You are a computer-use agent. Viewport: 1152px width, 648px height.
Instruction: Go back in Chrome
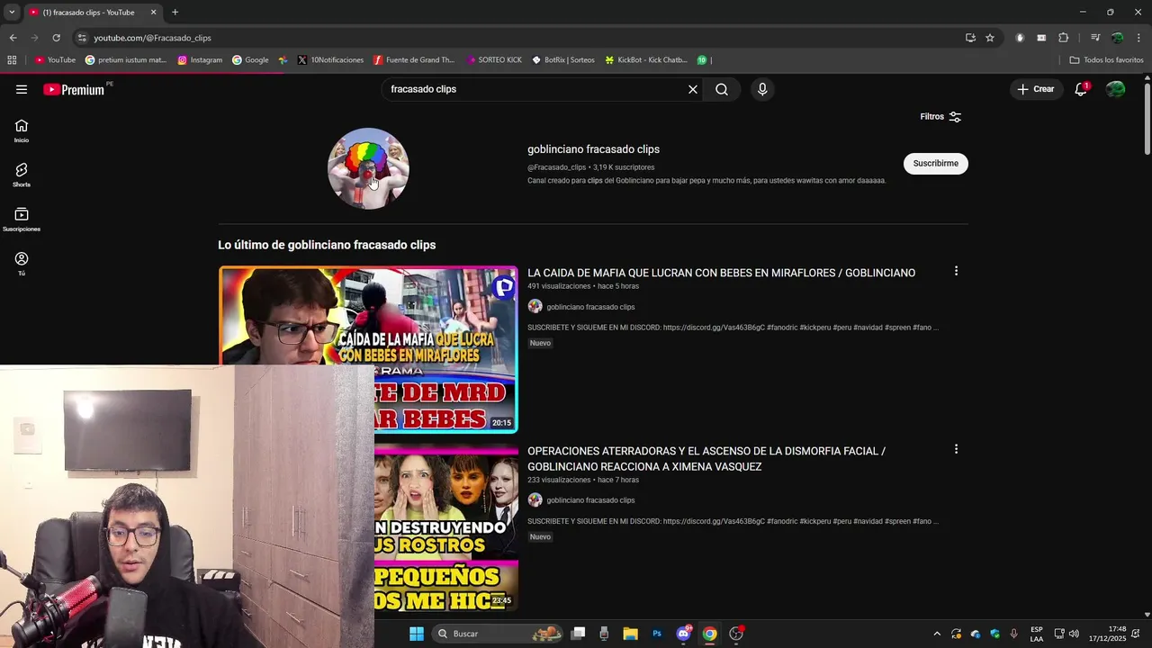coord(13,38)
